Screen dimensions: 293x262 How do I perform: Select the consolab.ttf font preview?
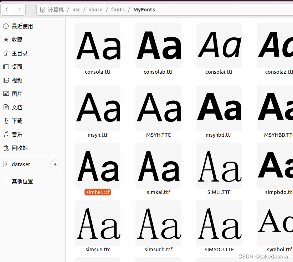[x=158, y=46]
